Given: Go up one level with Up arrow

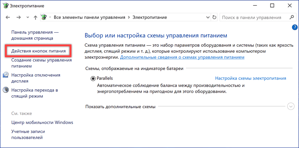Looking at the screenshot, I should [x=35, y=17].
